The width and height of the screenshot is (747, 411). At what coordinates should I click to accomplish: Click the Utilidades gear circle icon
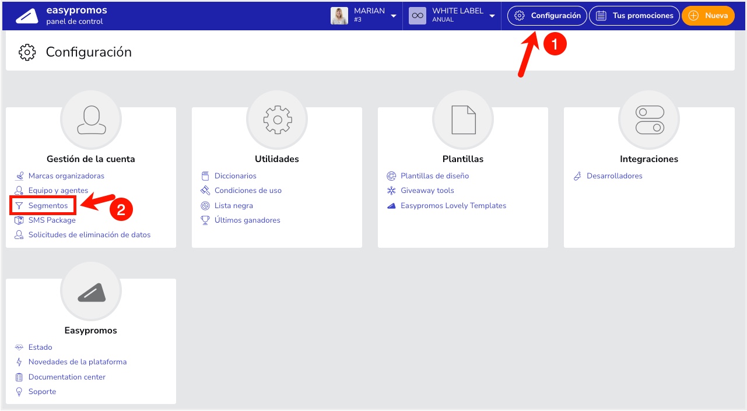coord(277,121)
